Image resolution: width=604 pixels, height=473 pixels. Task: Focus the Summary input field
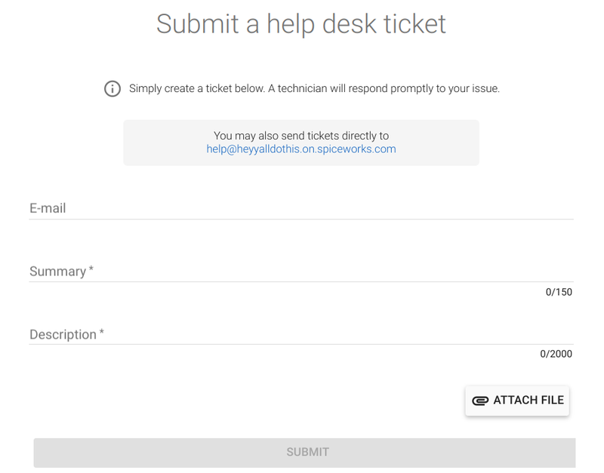point(301,271)
